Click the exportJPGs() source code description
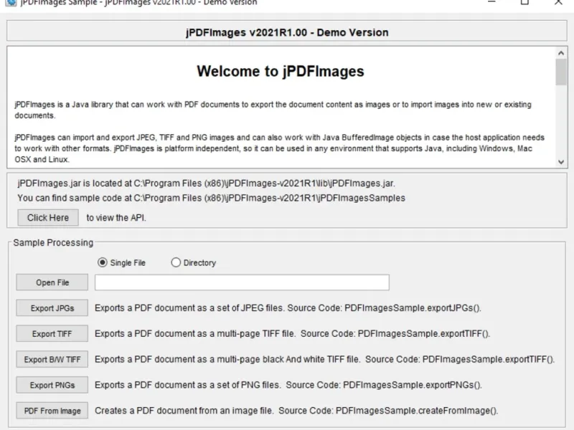Screen dimensions: 574x430 (x=288, y=308)
